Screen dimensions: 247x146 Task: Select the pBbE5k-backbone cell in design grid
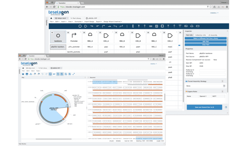pos(58,47)
